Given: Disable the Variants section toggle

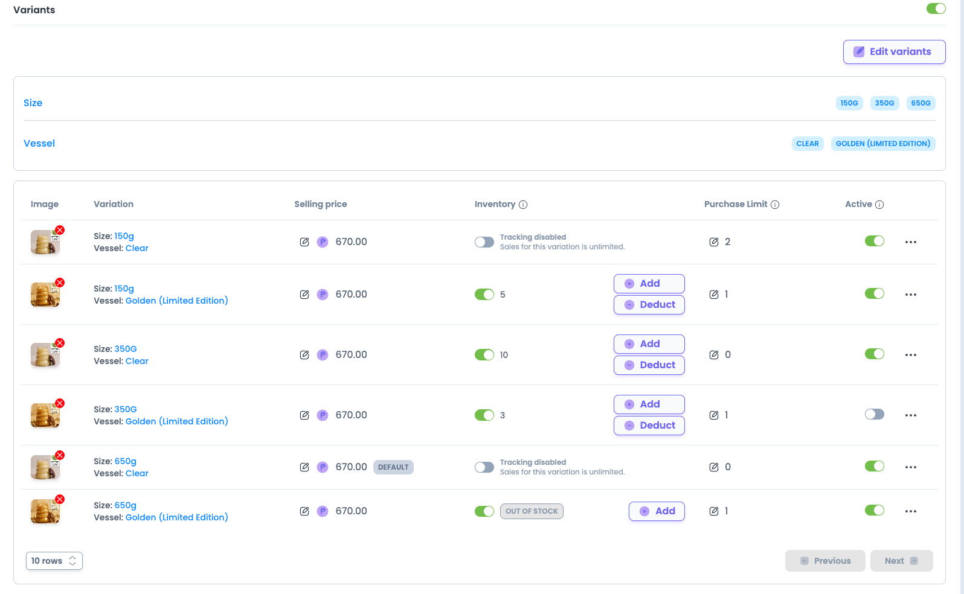Looking at the screenshot, I should (x=936, y=8).
